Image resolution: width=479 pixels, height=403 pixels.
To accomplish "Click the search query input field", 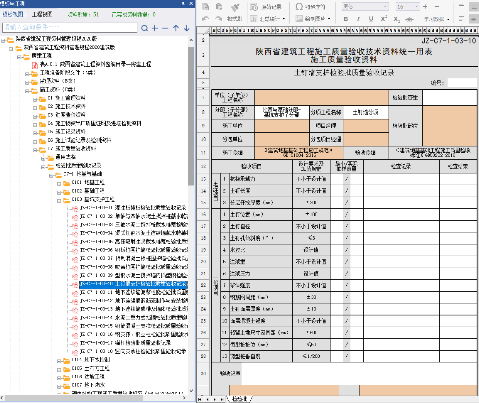I will [70, 27].
